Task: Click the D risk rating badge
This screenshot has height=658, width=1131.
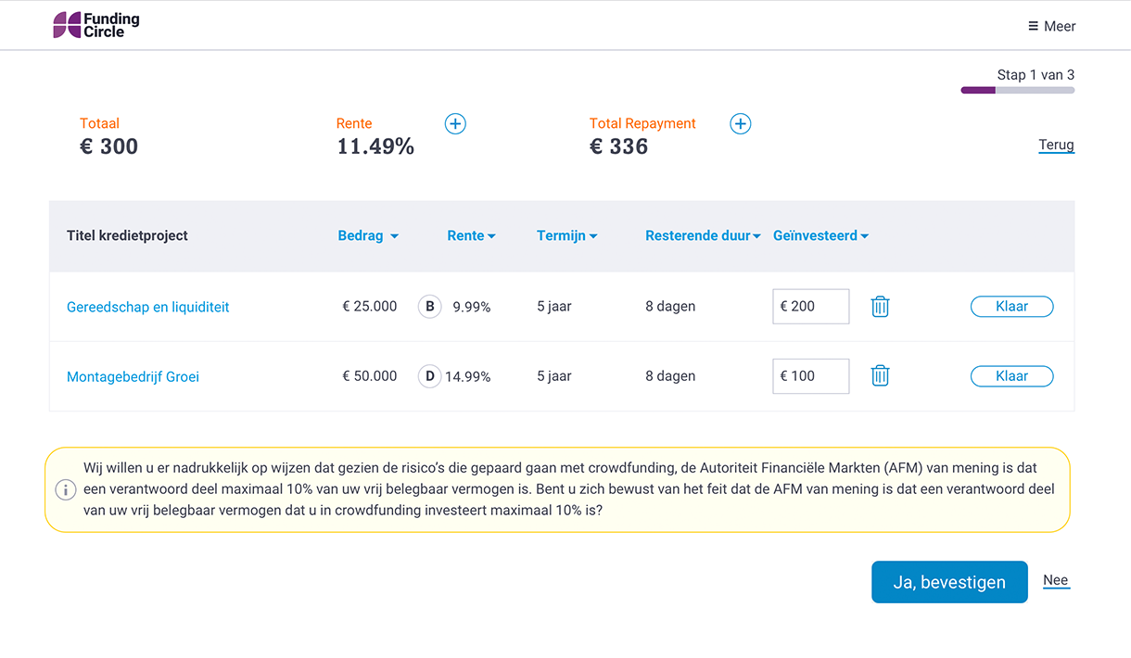Action: coord(429,376)
